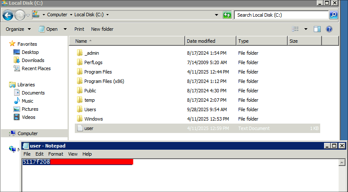This screenshot has width=348, height=192.
Task: Expand the Organize dropdown menu
Action: coord(18,29)
